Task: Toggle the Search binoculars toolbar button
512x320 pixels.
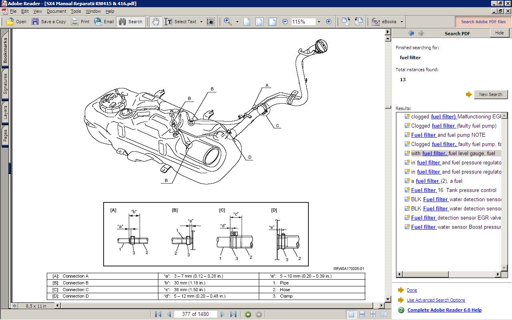Action: tap(130, 22)
